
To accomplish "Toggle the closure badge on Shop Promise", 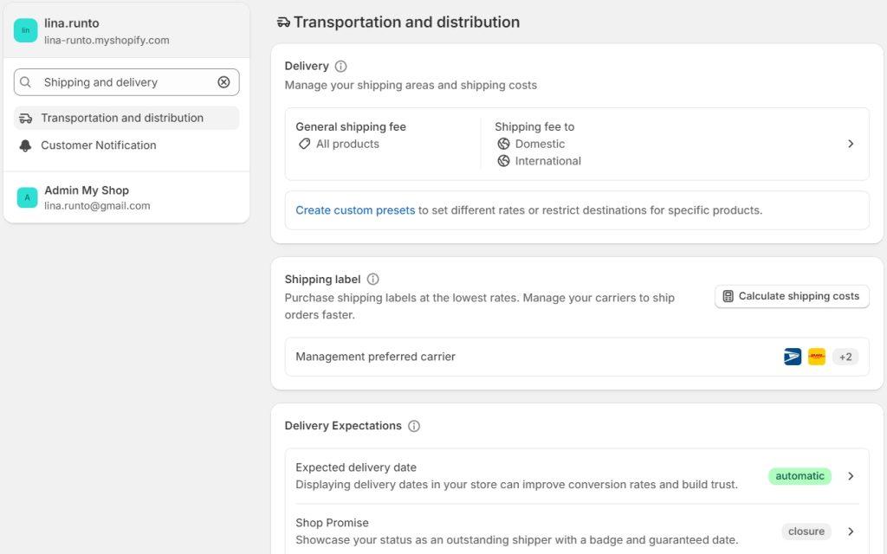I will click(x=806, y=531).
